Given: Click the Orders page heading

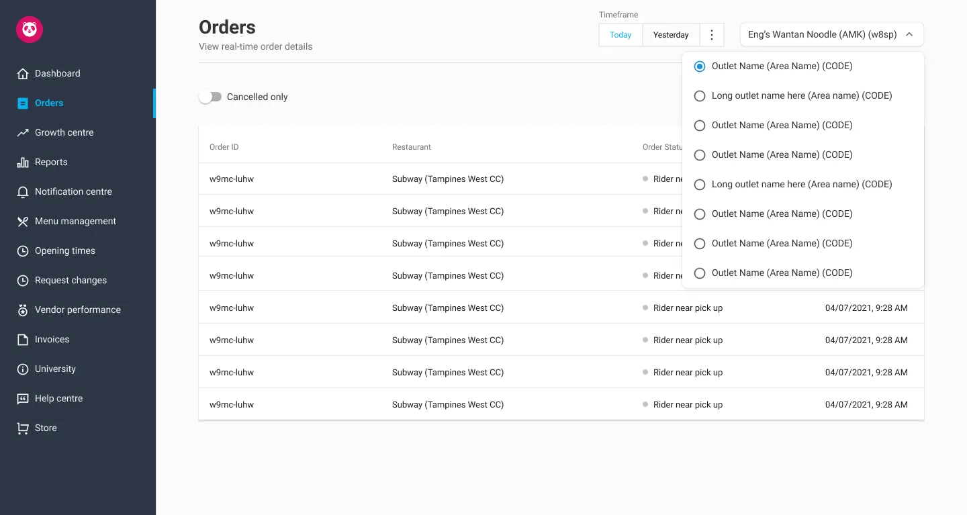Looking at the screenshot, I should 227,28.
